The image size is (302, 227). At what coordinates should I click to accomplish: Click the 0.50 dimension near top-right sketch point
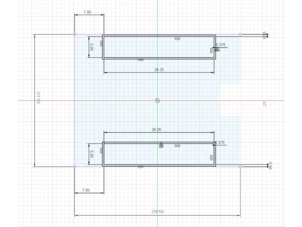[x=264, y=35]
